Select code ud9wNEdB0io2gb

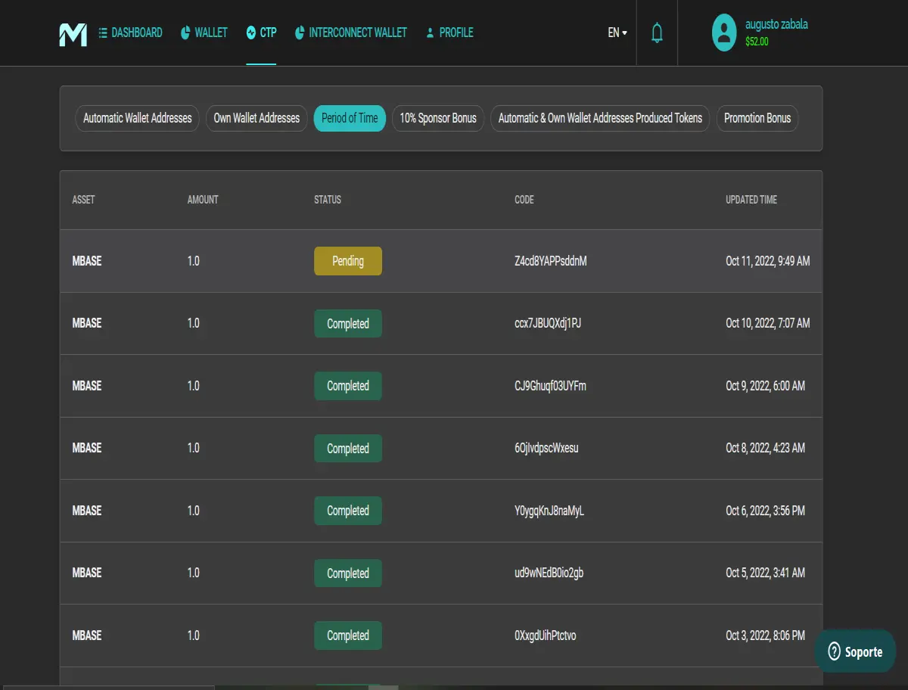point(549,573)
